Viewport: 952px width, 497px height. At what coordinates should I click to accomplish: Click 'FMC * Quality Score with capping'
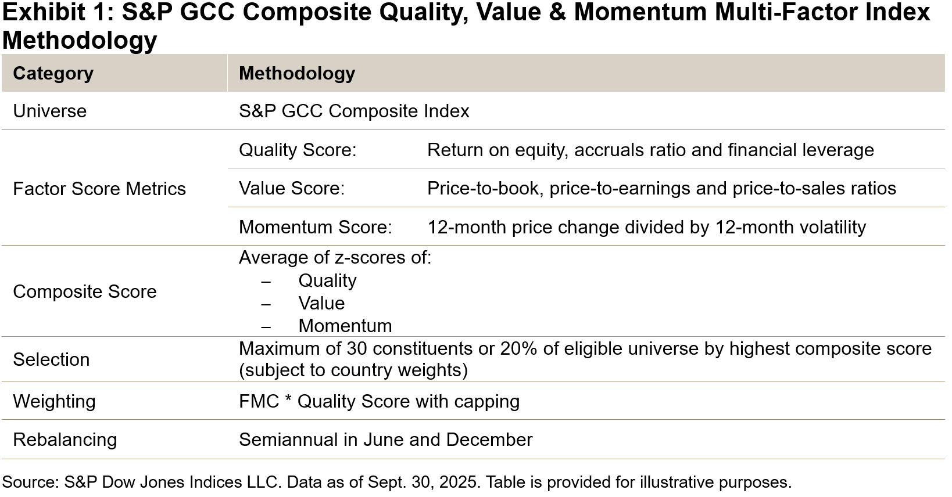(379, 401)
